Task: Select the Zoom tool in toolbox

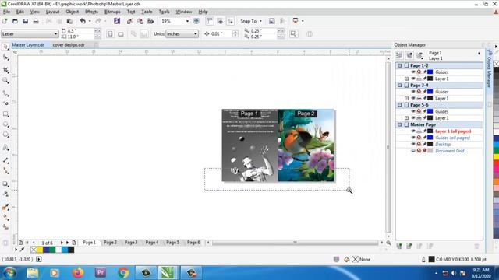Action: click(5, 81)
